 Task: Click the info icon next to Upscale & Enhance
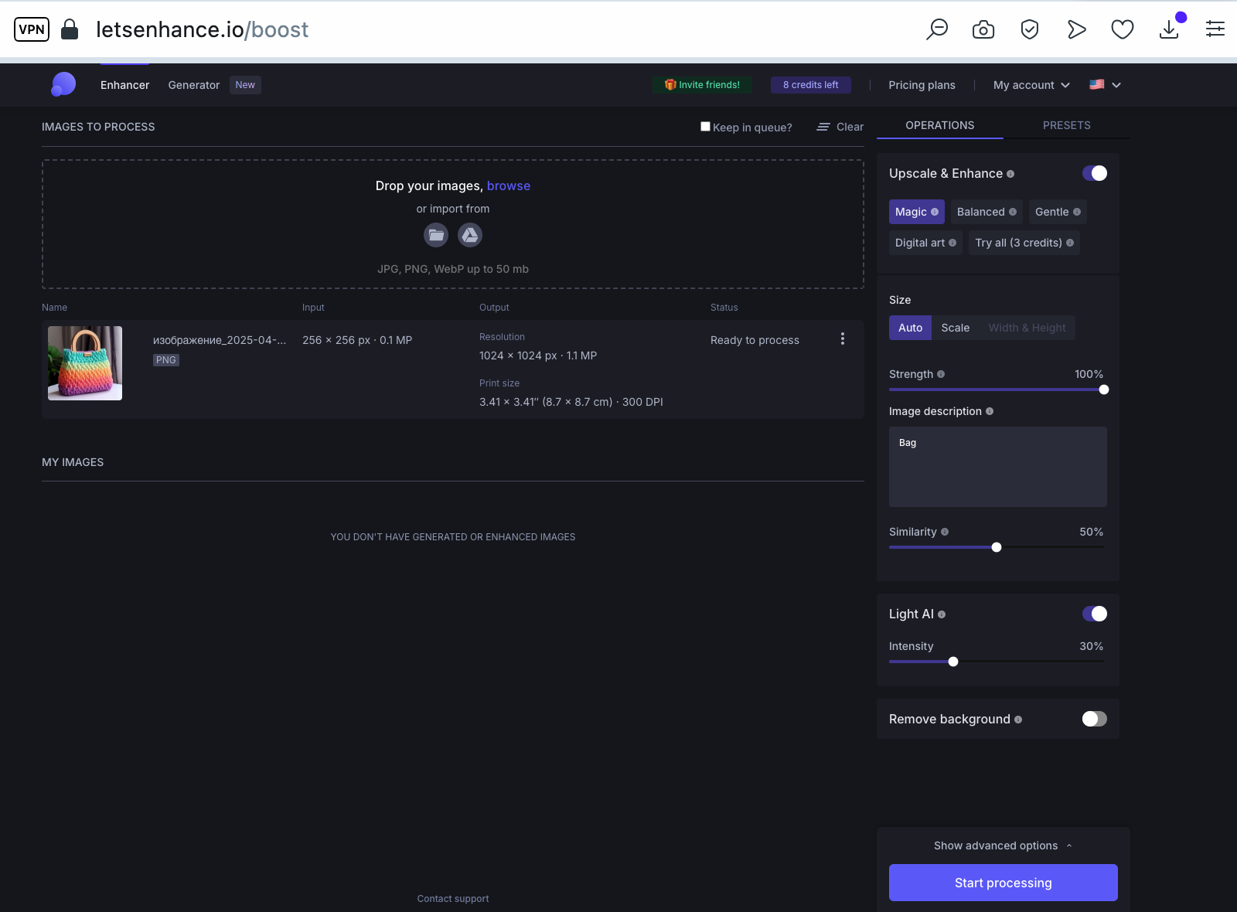[x=1010, y=174]
